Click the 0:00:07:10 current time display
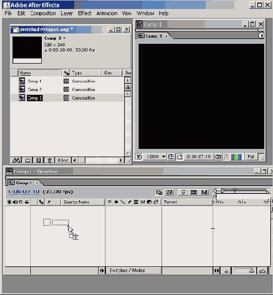273x295 pixels. tap(198, 157)
